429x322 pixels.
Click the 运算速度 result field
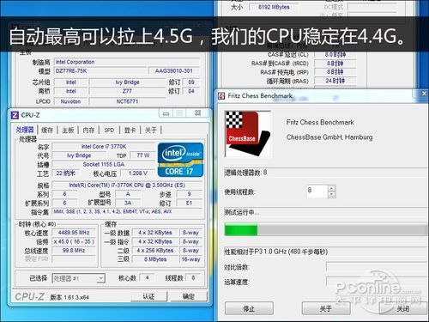377,282
